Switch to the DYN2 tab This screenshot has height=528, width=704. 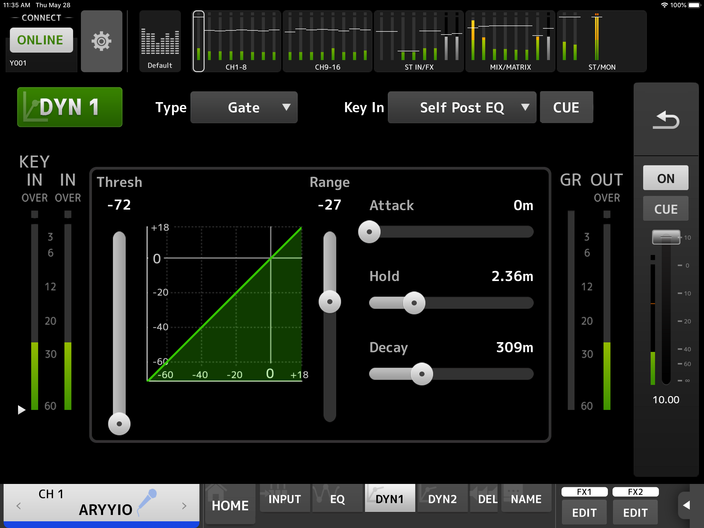tap(442, 499)
